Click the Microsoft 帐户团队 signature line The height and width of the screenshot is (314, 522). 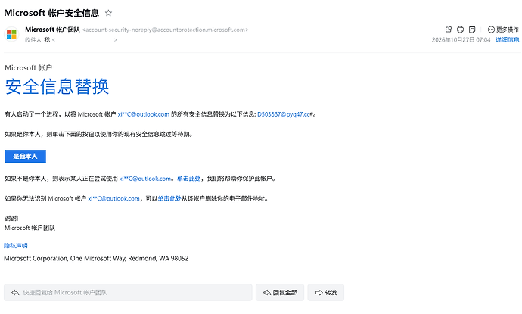[x=30, y=228]
